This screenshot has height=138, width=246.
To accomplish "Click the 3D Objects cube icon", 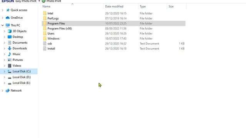I will (x=10, y=31).
